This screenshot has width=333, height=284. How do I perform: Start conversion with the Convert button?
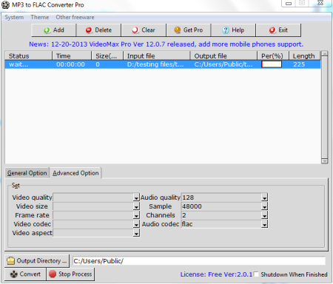point(25,274)
